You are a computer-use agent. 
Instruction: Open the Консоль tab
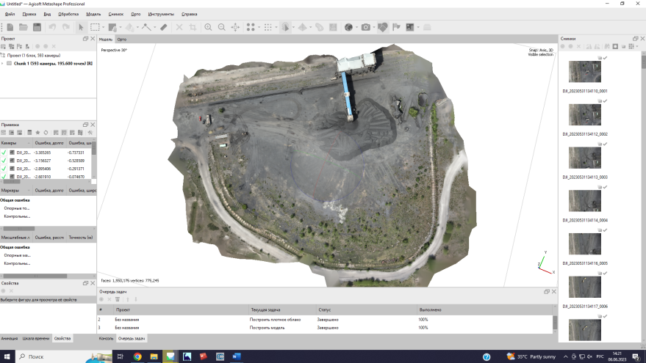point(107,338)
